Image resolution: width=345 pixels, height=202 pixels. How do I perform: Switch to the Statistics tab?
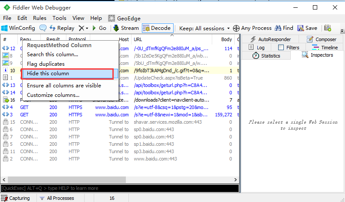[266, 56]
